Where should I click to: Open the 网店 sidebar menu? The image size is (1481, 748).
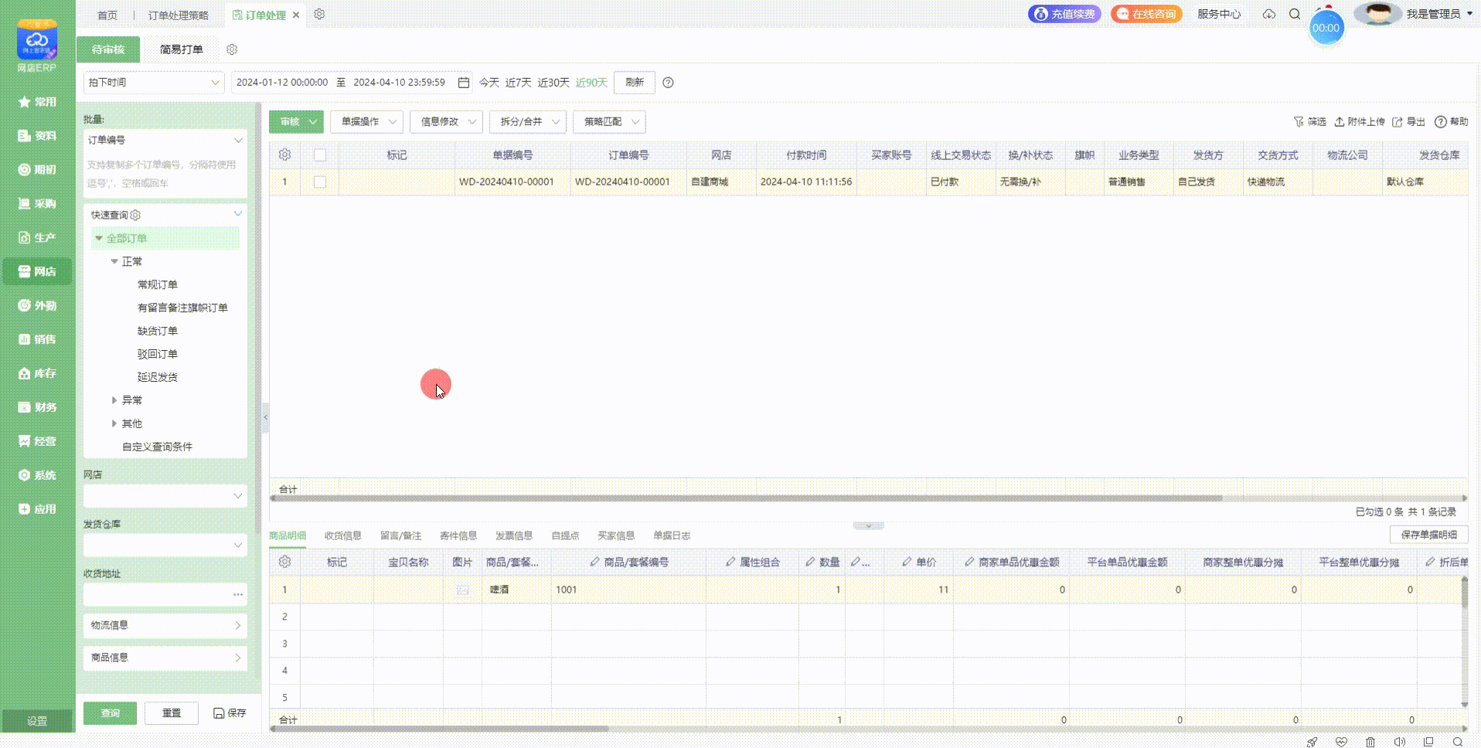[x=37, y=272]
